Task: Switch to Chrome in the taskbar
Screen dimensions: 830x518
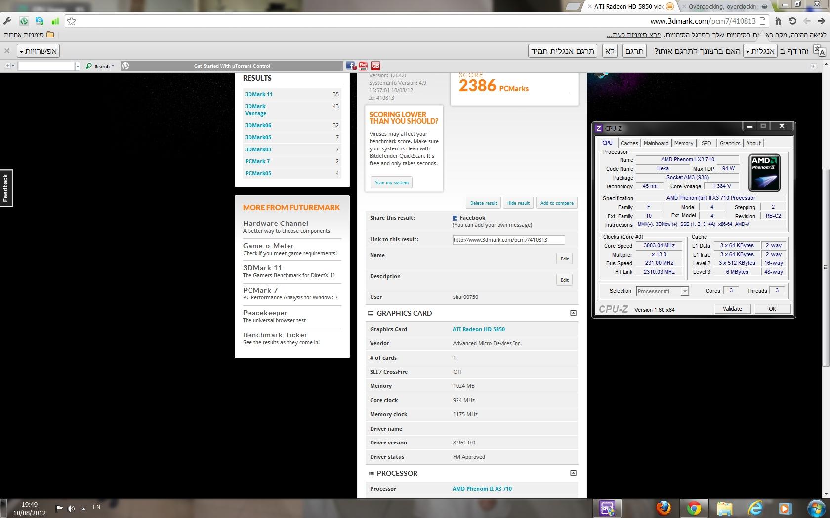Action: pos(694,508)
